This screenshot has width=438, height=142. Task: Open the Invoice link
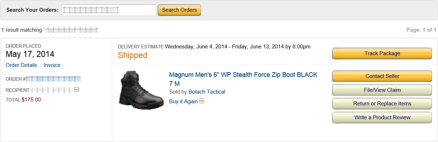52,65
